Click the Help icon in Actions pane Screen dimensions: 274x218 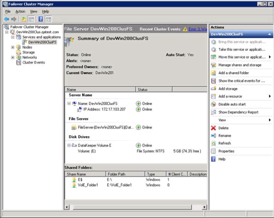tap(213, 159)
